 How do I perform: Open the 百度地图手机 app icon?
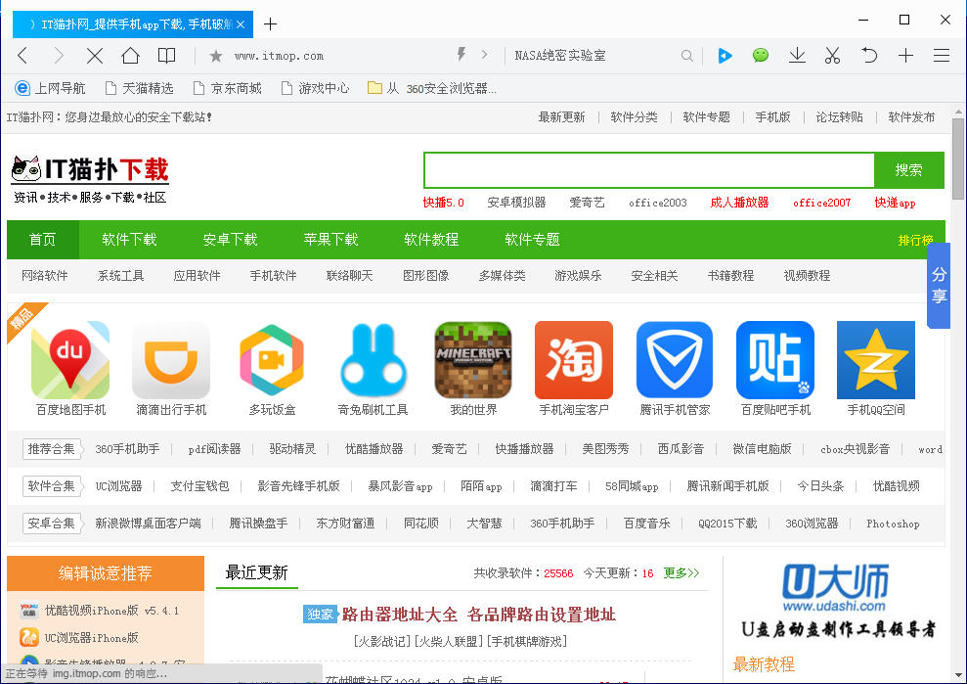(68, 357)
